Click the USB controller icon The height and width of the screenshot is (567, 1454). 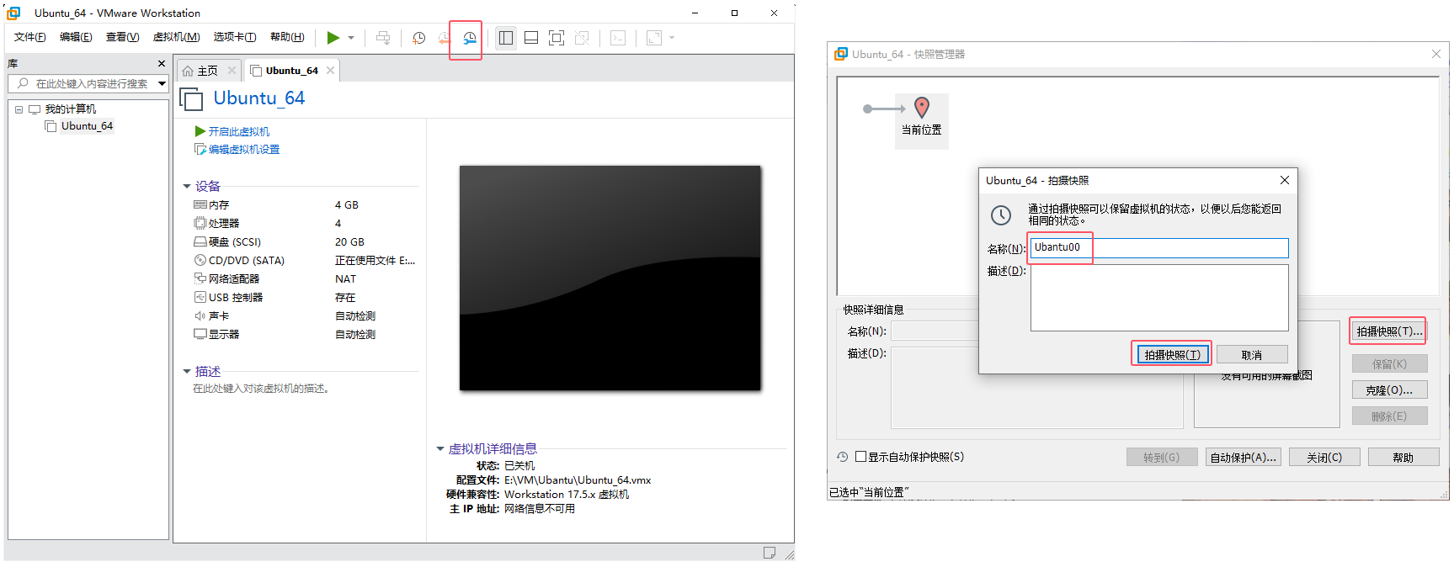[200, 297]
